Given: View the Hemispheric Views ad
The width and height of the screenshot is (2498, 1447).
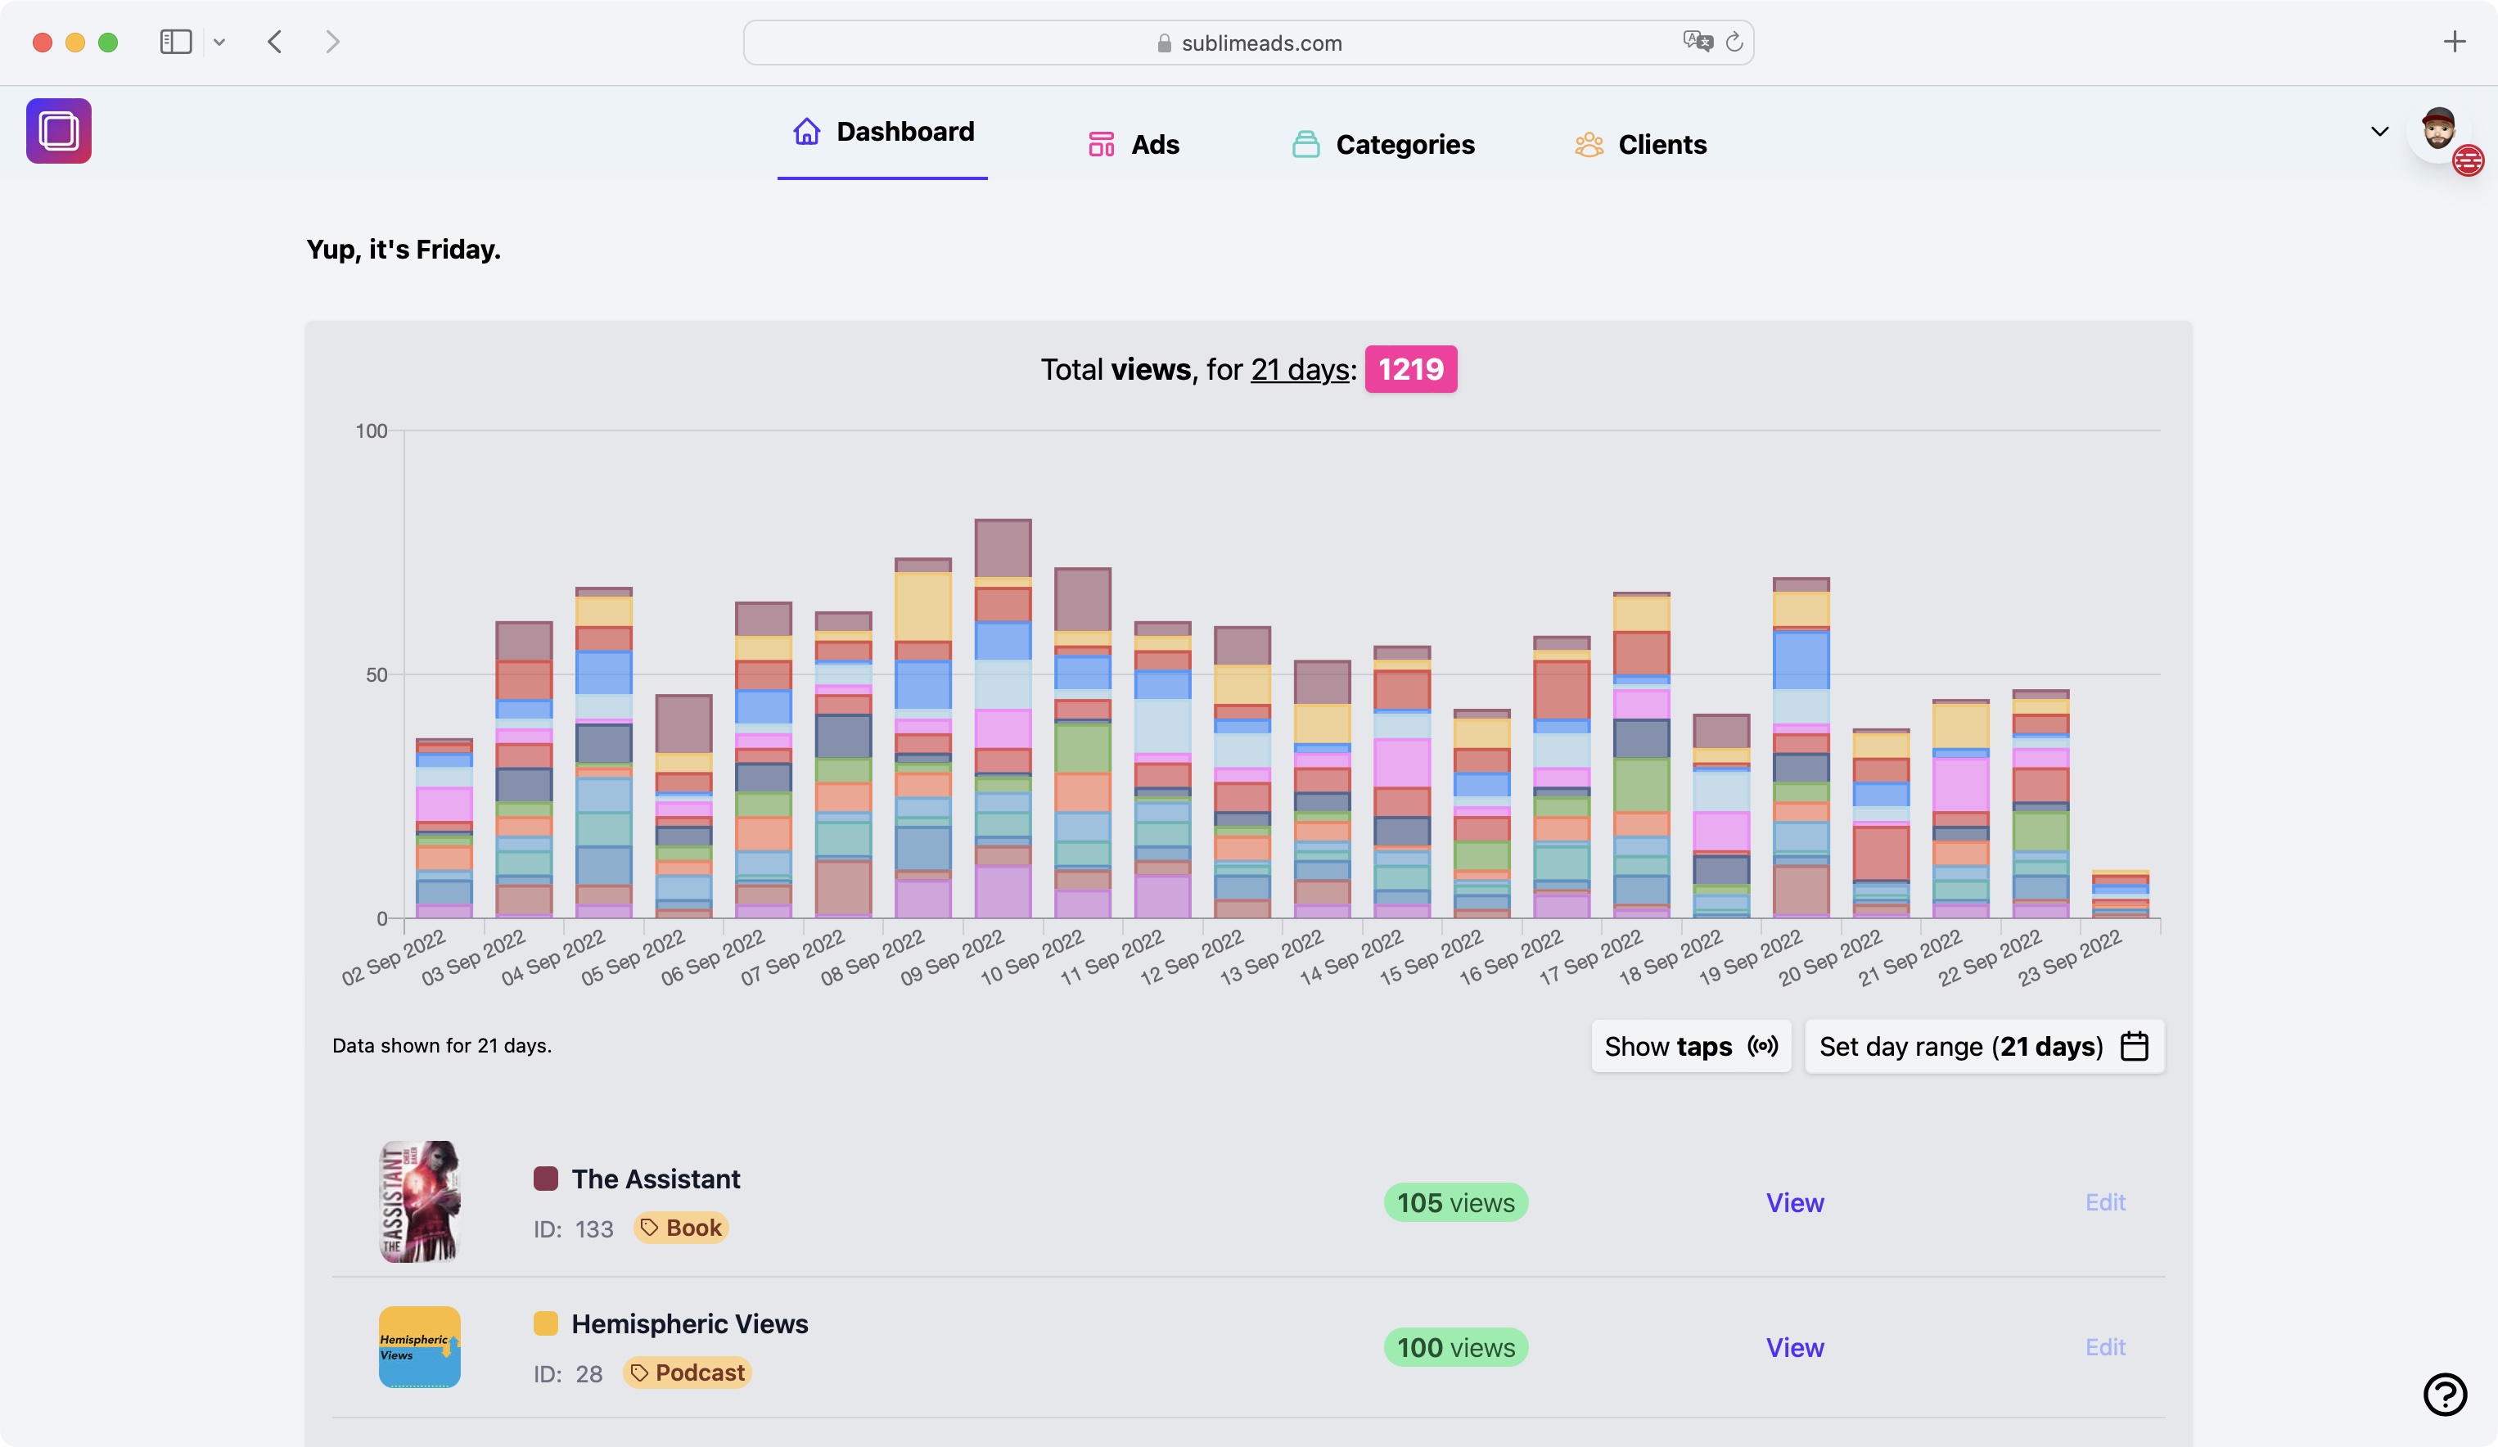Looking at the screenshot, I should click(1794, 1347).
